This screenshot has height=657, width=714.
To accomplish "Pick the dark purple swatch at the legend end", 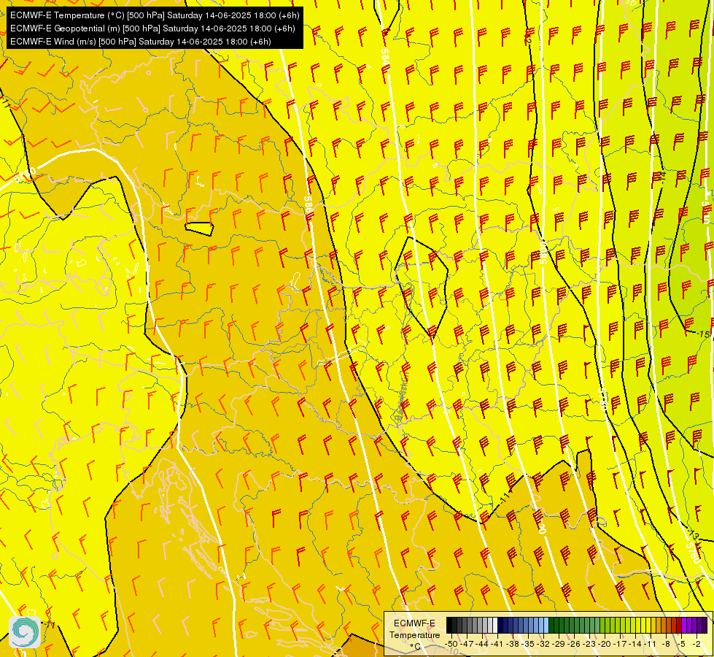I will coord(705,625).
